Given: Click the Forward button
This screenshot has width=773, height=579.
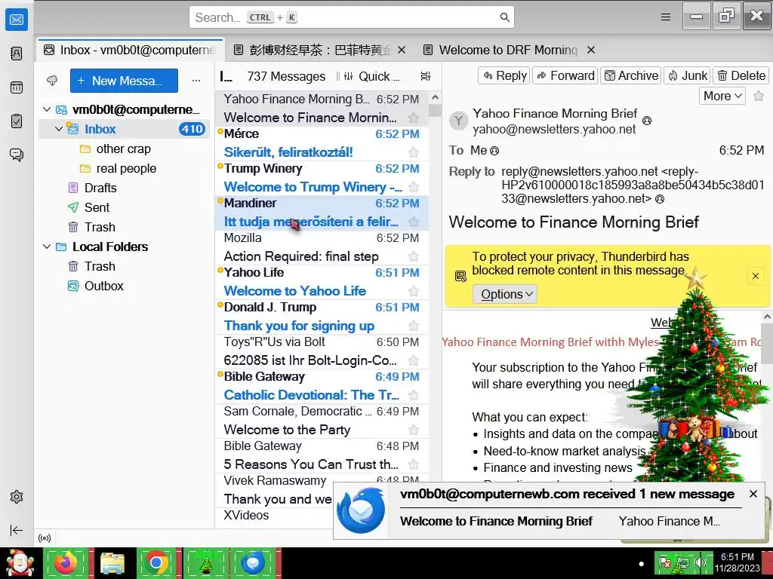Looking at the screenshot, I should tap(565, 76).
